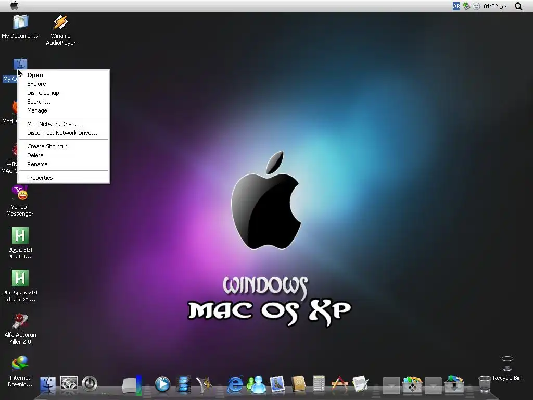Screen dimensions: 533x400
Task: Open the Mail stamp icon in dock
Action: coord(277,384)
